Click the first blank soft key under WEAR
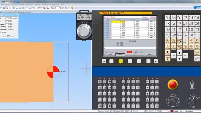Image resolution: width=201 pixels, height=113 pixels. pyautogui.click(x=111, y=62)
